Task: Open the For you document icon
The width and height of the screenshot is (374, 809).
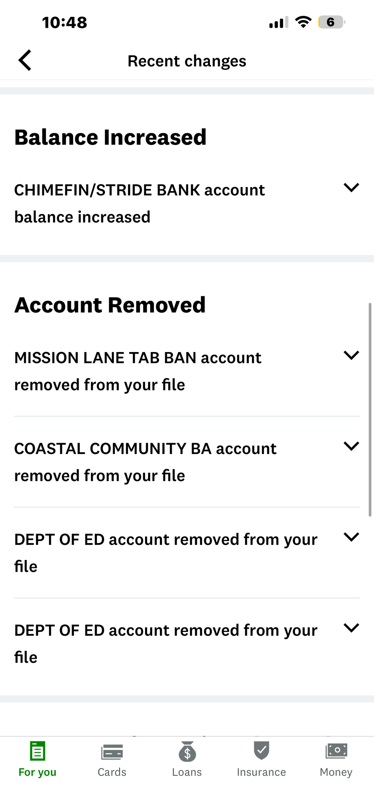Action: point(38,751)
